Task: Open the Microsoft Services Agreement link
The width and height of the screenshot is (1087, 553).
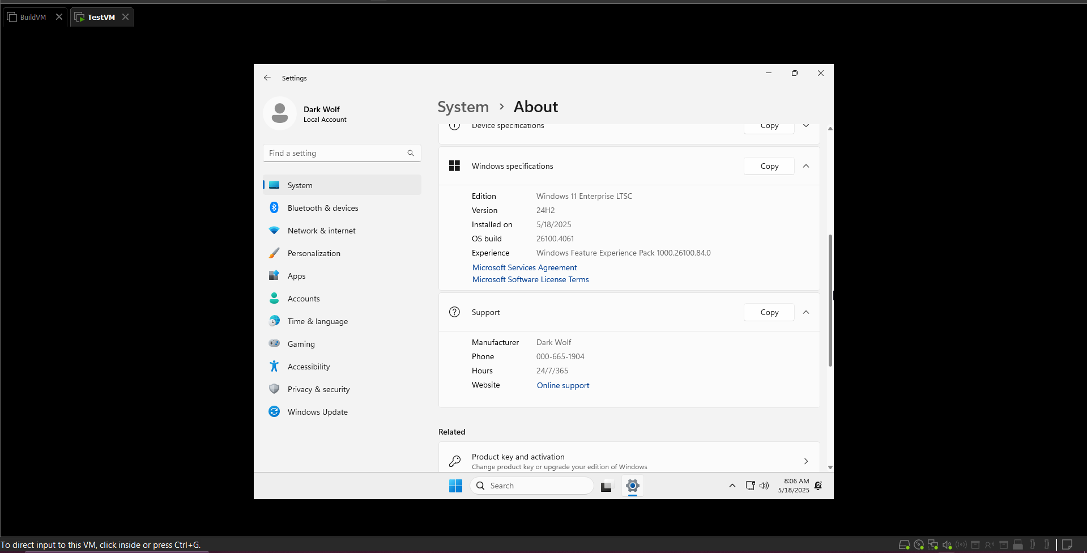Action: pyautogui.click(x=525, y=267)
